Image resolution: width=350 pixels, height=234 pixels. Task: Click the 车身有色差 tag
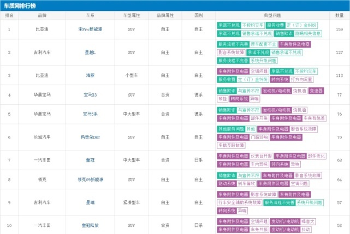(314, 118)
